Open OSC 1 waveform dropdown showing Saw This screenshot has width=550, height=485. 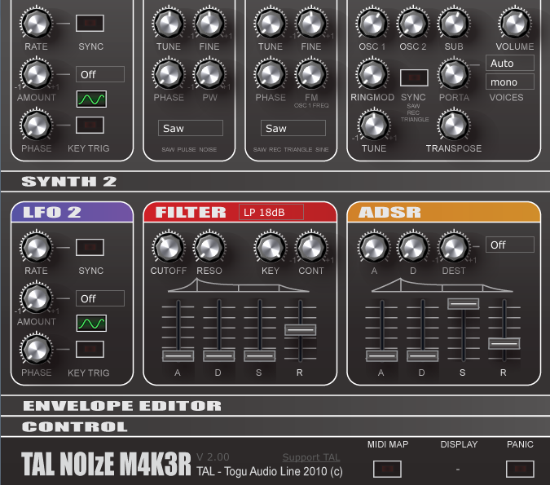191,128
